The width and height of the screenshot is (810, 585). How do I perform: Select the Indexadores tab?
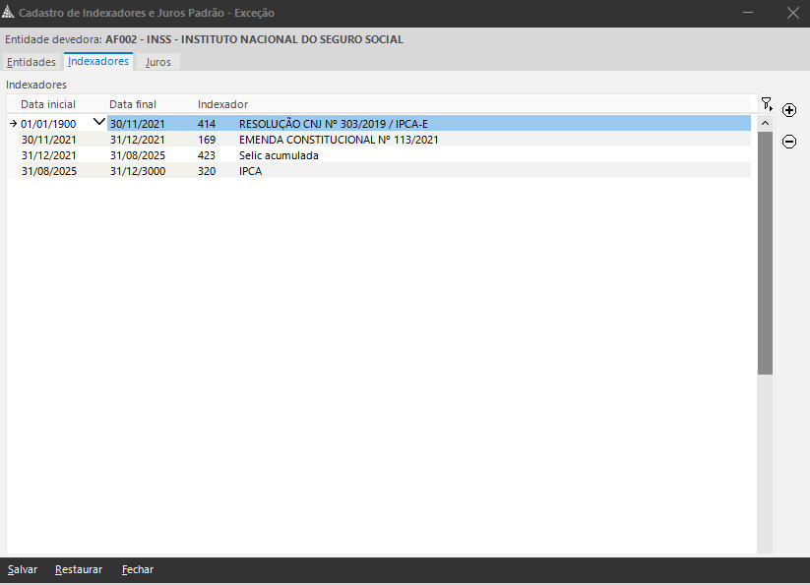98,61
